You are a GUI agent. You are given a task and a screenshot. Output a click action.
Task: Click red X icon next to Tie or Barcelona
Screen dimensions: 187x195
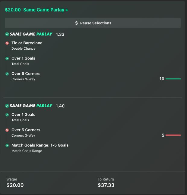[x=7, y=43]
